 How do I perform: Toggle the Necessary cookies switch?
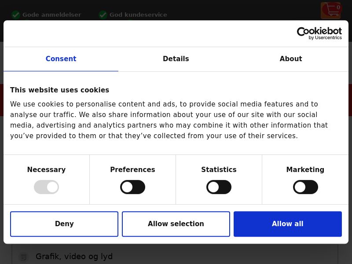pyautogui.click(x=47, y=187)
